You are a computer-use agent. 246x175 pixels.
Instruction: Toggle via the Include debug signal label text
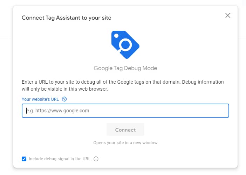click(60, 159)
